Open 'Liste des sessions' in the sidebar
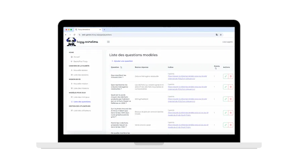Image resolution: width=298 pixels, height=168 pixels. coord(81,75)
